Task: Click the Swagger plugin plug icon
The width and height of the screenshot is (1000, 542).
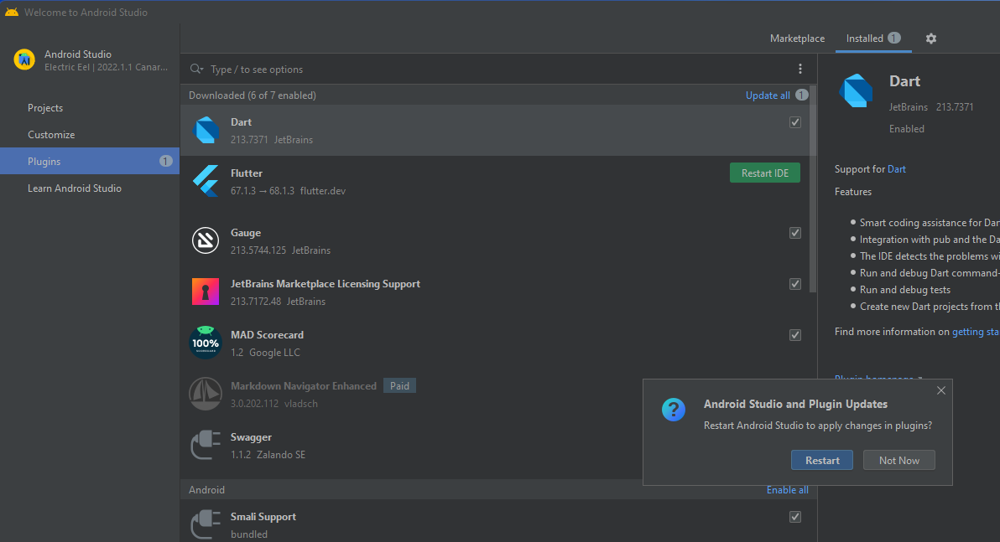Action: (x=206, y=445)
